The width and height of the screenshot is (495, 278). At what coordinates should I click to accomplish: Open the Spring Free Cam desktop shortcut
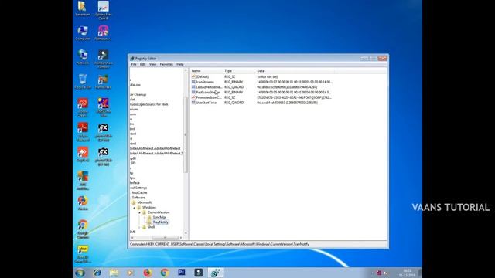tap(103, 10)
